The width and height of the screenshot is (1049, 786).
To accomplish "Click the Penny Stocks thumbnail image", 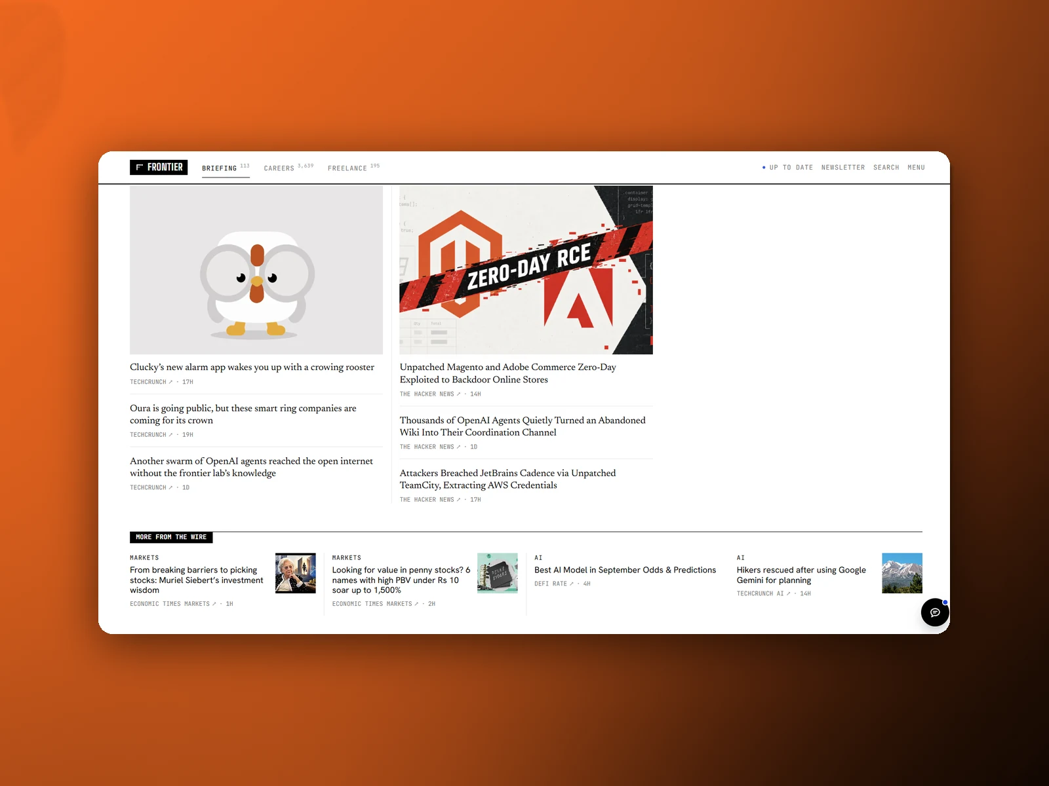I will [498, 573].
